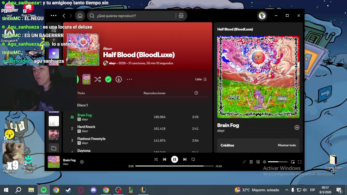Open Windows taskbar search

click(18, 190)
